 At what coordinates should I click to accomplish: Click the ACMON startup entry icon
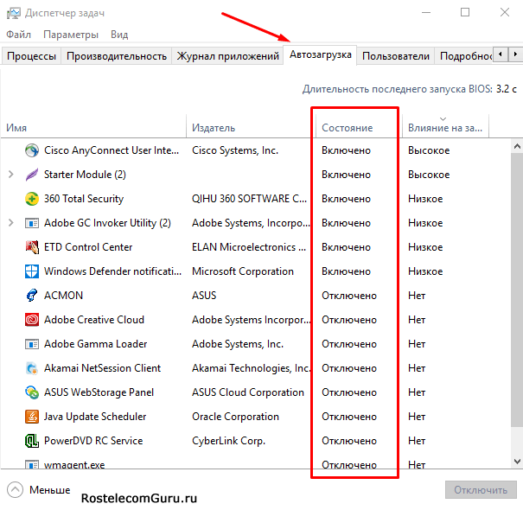pos(32,296)
